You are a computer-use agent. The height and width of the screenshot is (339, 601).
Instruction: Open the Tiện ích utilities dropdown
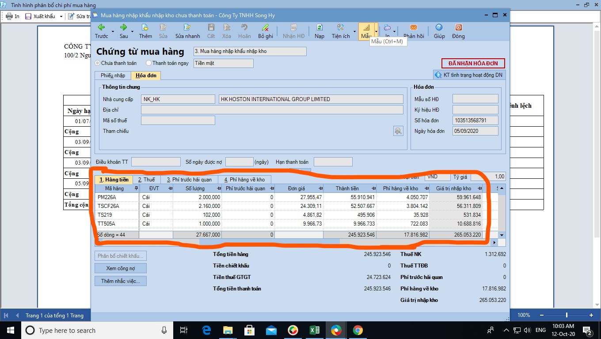[x=341, y=31]
